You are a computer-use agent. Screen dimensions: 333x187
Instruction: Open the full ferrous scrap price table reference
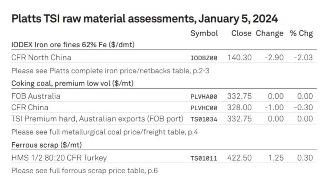[85, 171]
